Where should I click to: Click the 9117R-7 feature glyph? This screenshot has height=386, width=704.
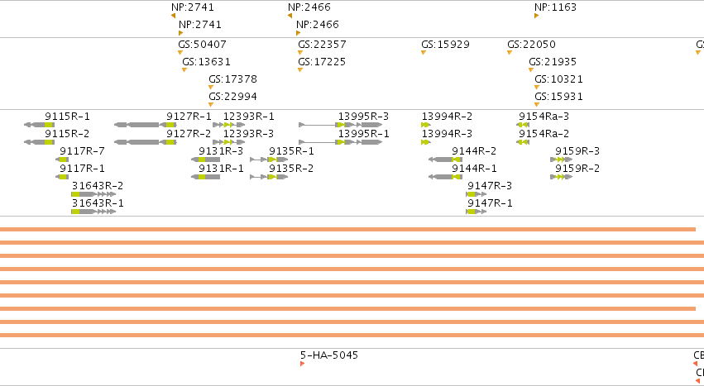click(x=62, y=160)
